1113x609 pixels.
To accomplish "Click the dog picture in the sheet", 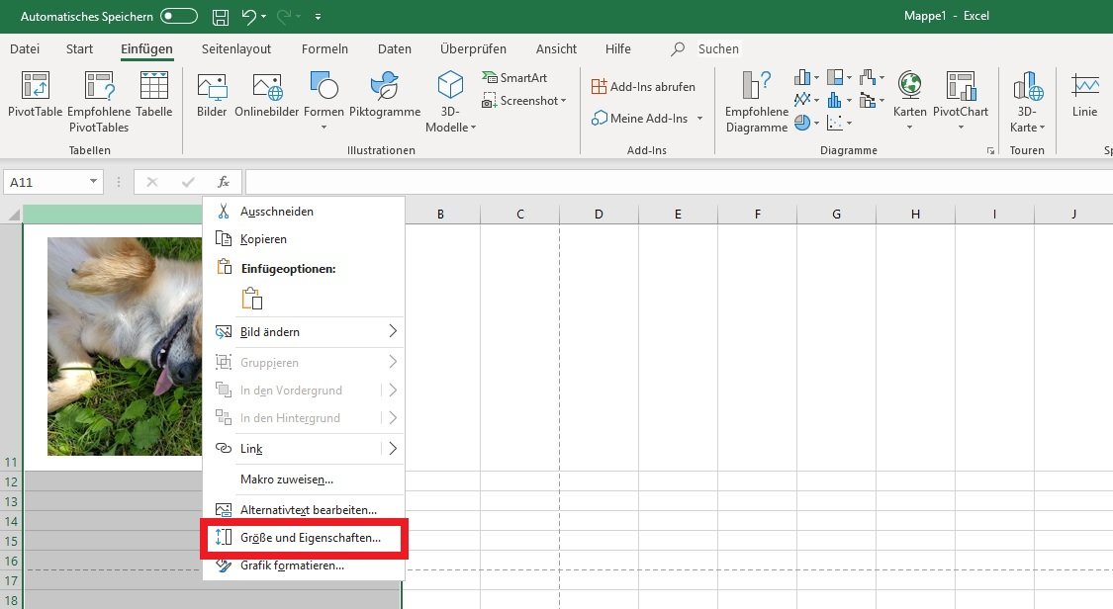I will [124, 346].
